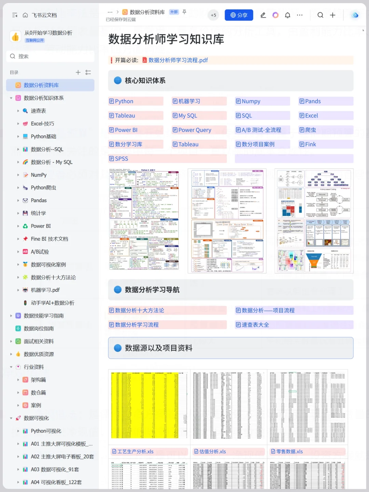This screenshot has width=369, height=492.
Task: Open 数据分析 - My SQL in sidebar
Action: click(x=52, y=162)
